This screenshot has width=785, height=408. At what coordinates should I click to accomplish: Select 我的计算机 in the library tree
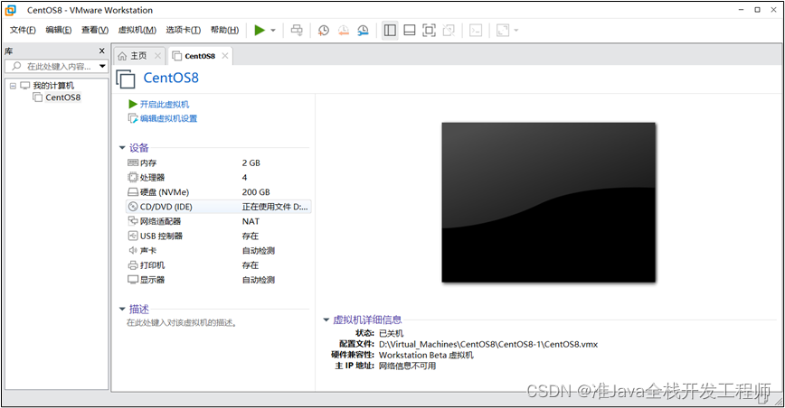point(53,86)
